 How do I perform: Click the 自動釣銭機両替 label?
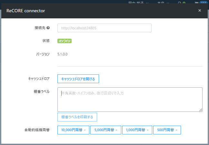(x=37, y=130)
